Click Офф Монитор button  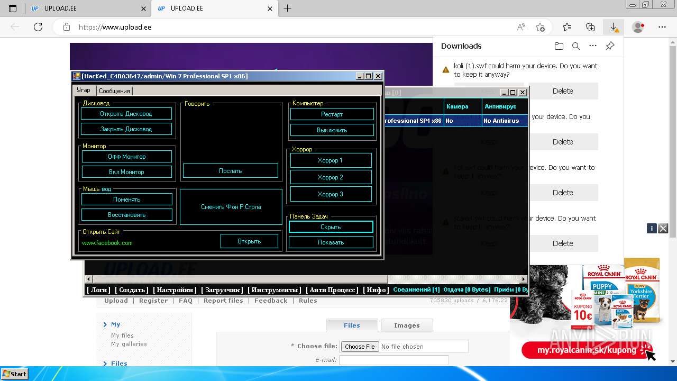[x=126, y=157]
